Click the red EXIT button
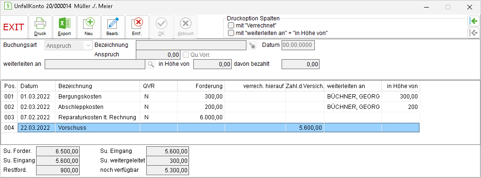This screenshot has width=481, height=178. [14, 27]
